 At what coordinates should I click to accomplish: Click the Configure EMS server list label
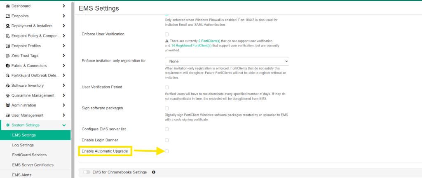(x=103, y=129)
